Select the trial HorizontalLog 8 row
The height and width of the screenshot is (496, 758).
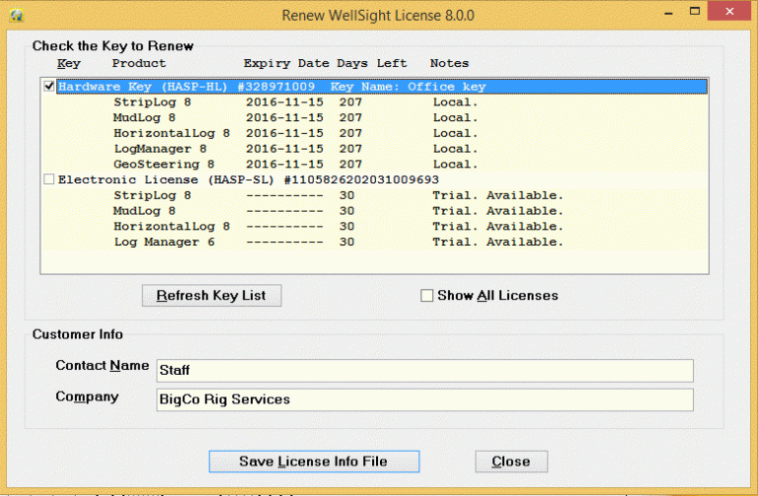pyautogui.click(x=296, y=227)
